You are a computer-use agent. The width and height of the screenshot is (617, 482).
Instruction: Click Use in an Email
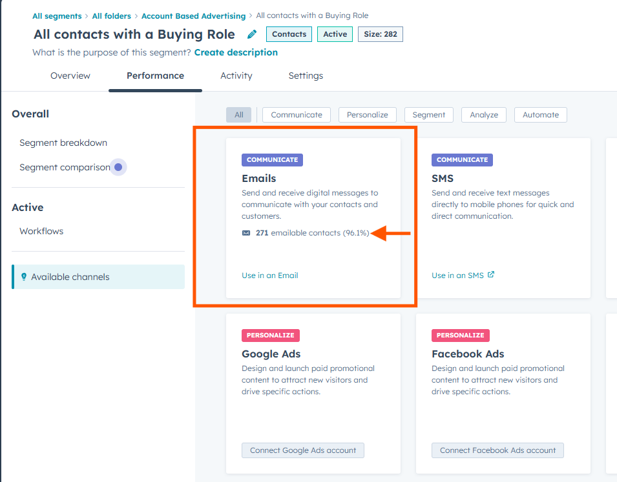[269, 274]
